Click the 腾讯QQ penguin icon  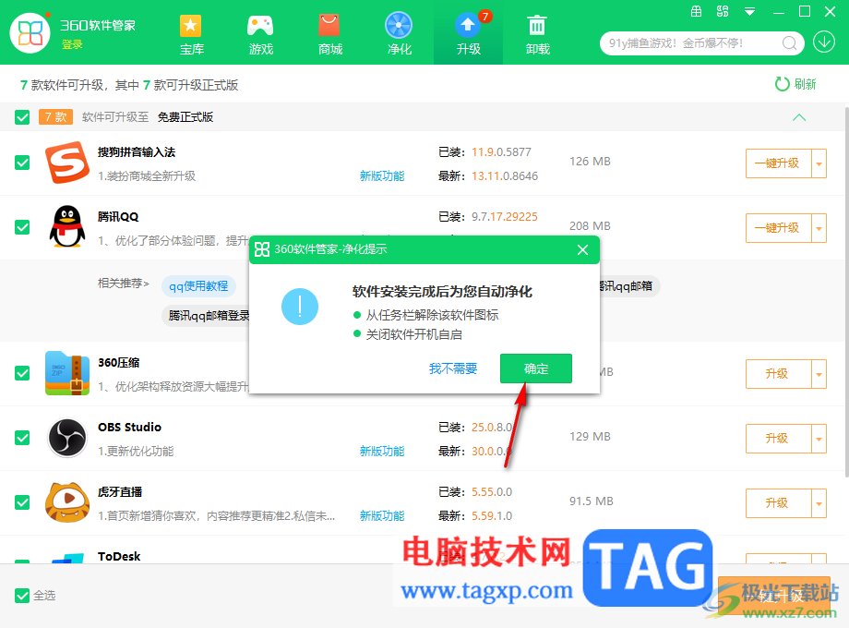(67, 227)
